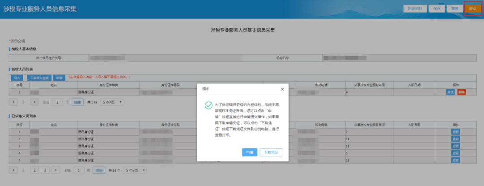Click page number input in collected list
The height and width of the screenshot is (186, 484).
click(79, 170)
